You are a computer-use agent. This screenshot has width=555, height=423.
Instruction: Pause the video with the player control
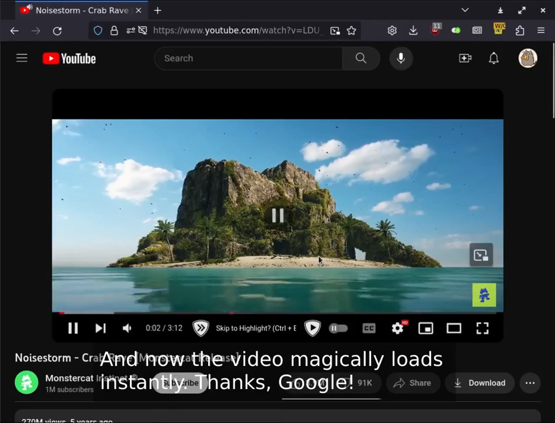pos(73,328)
